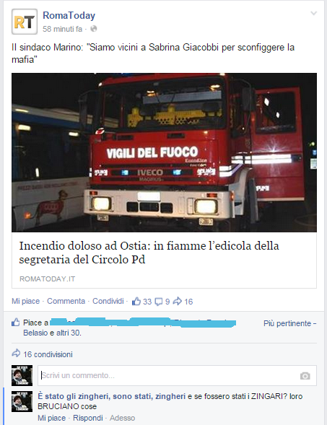Click 'Commenta' under the post
The width and height of the screenshot is (327, 425).
66,301
